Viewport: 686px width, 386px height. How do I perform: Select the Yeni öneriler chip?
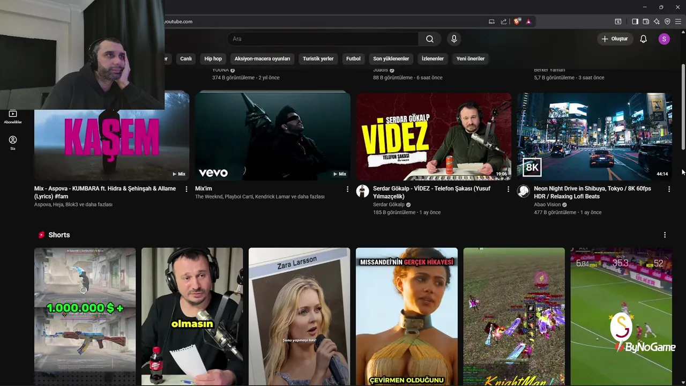coord(471,59)
